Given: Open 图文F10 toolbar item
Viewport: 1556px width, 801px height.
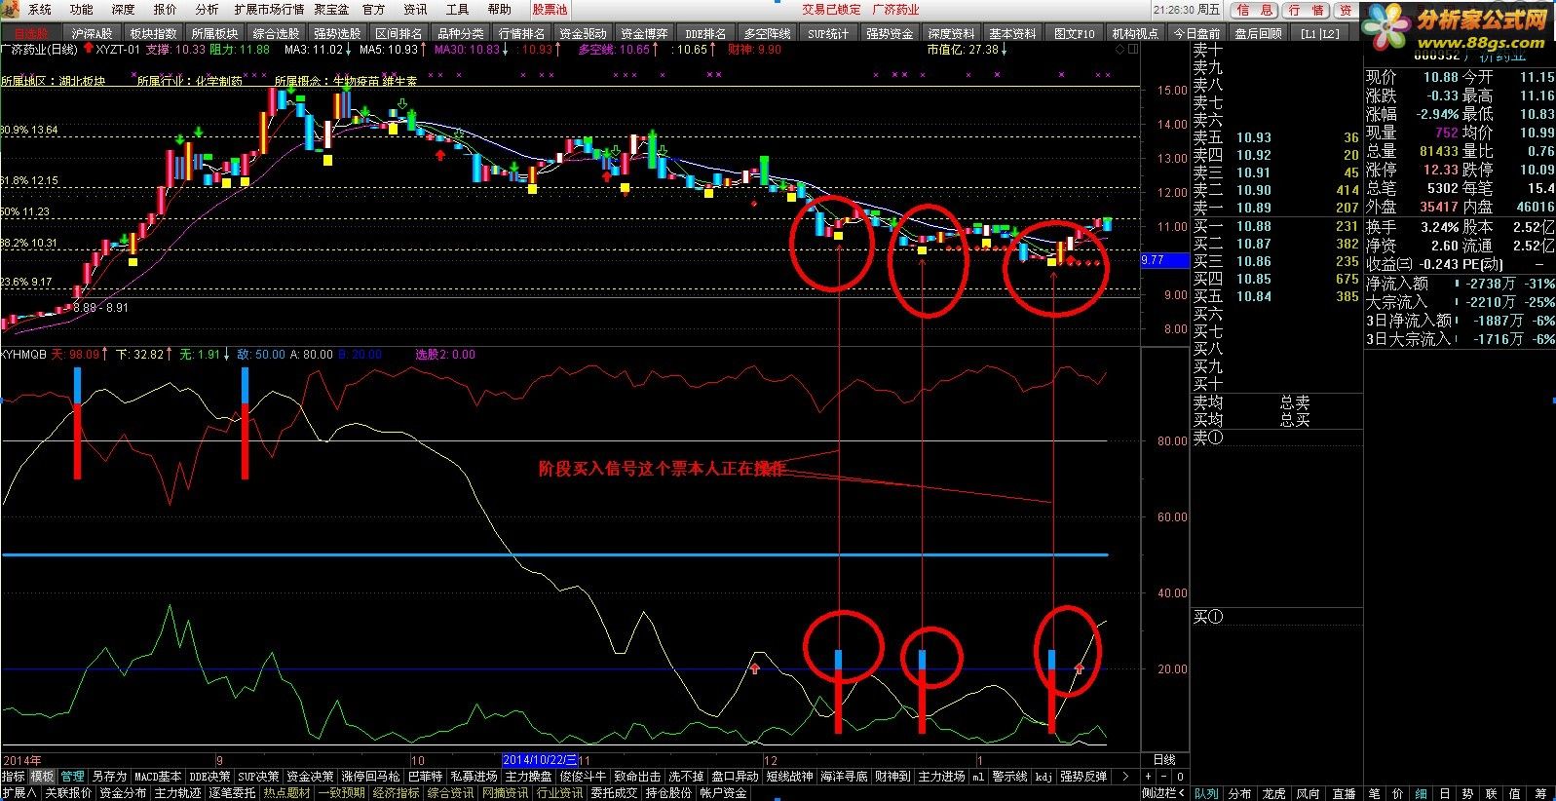Looking at the screenshot, I should coord(1074,33).
